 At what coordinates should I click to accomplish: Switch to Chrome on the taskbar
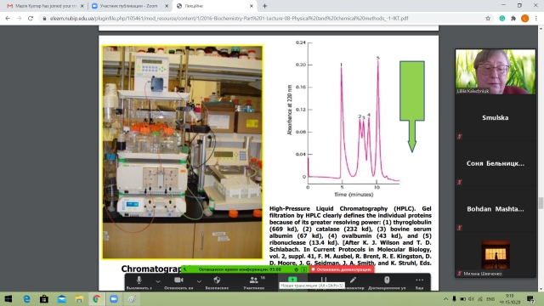96,298
